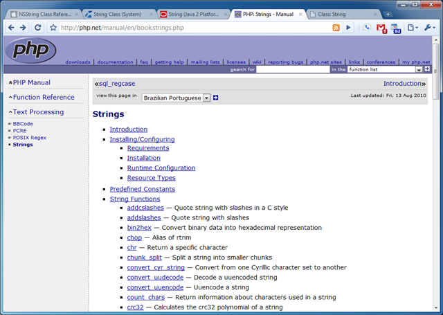Open POSIX Regex in the sidebar
This screenshot has width=443, height=315.
tap(30, 138)
